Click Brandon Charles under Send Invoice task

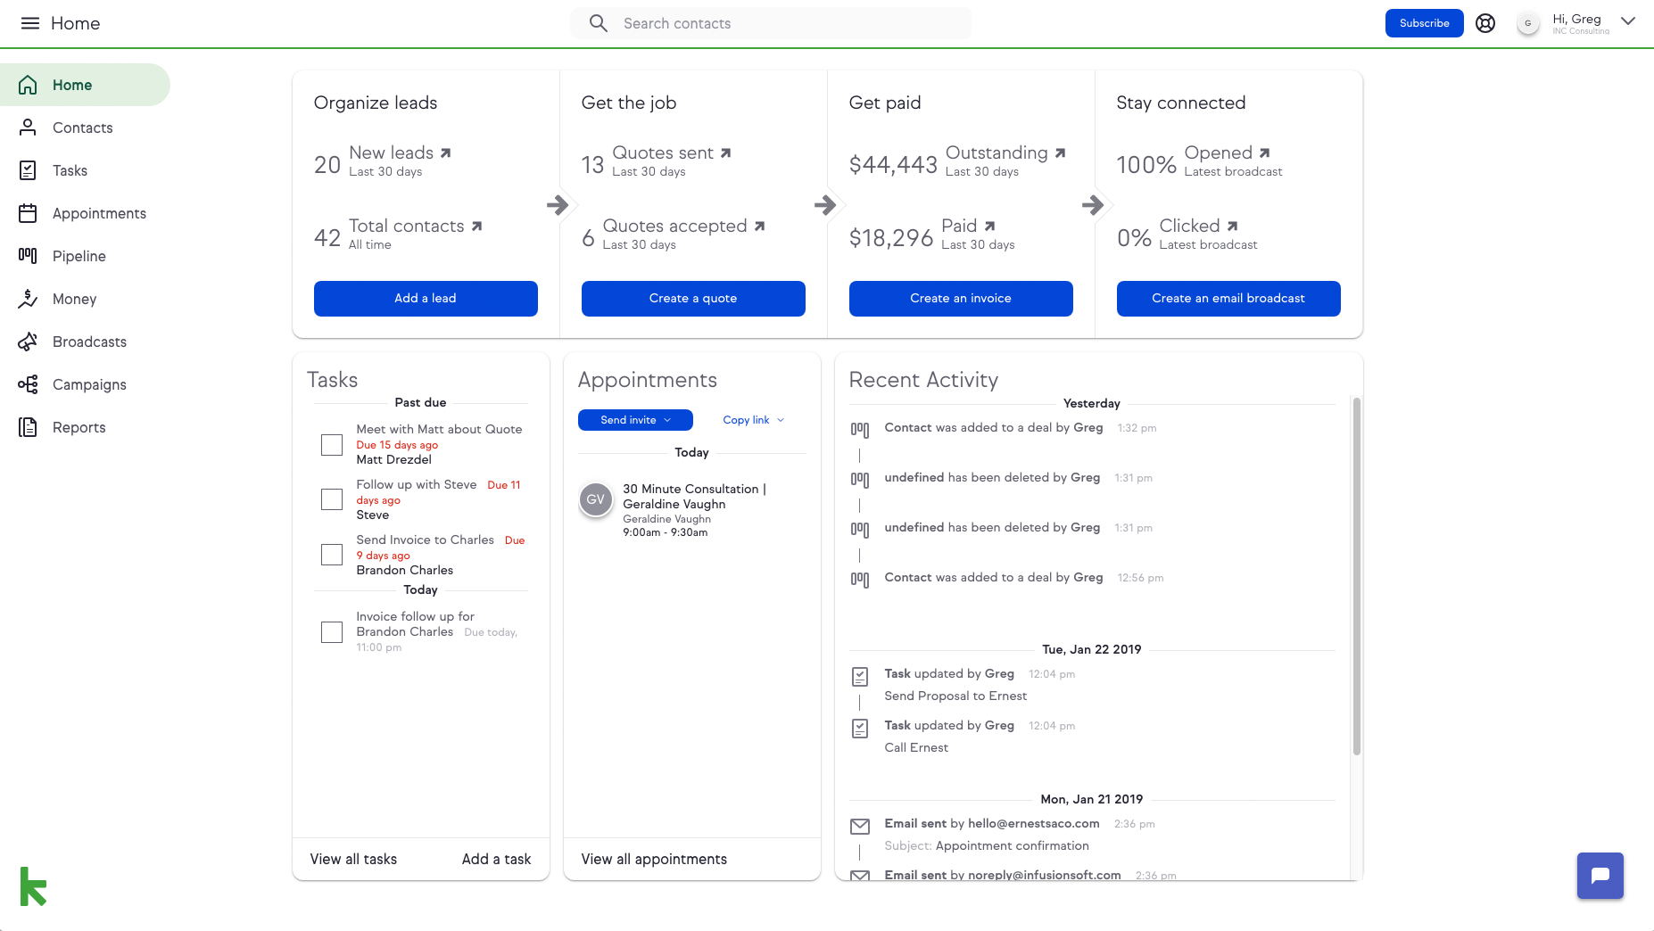coord(404,571)
